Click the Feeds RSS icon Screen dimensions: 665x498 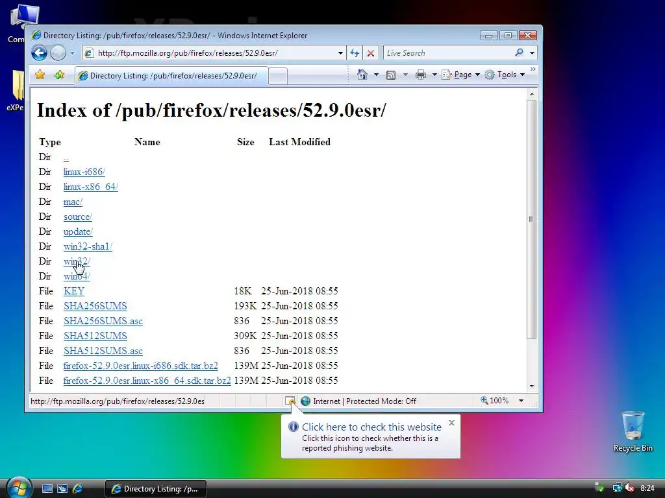tap(391, 75)
